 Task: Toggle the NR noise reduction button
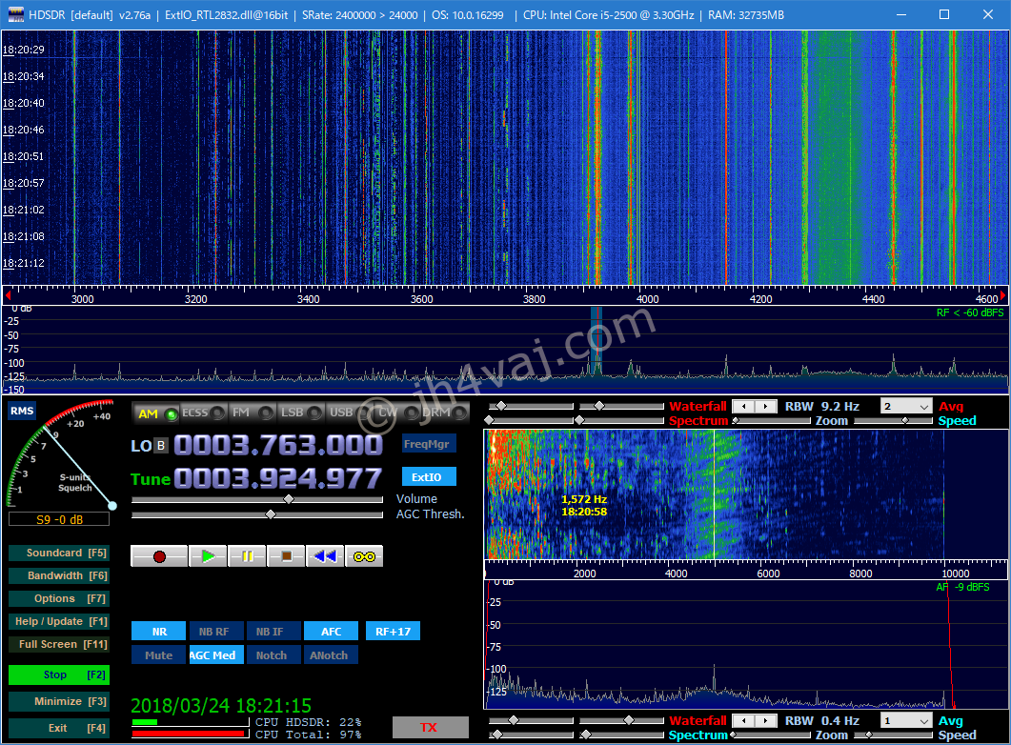click(158, 632)
